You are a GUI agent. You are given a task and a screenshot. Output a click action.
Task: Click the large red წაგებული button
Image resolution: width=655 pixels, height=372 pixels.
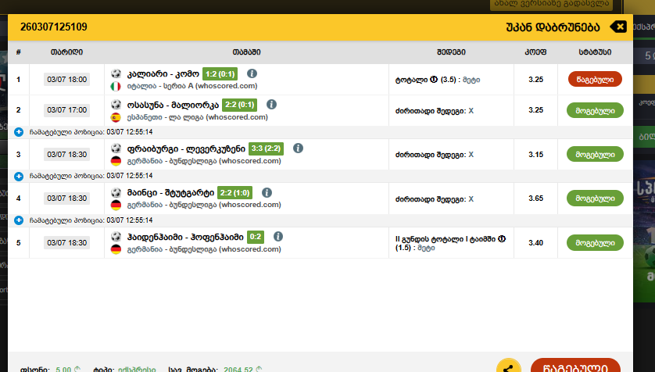coord(575,365)
